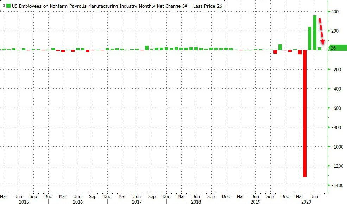Select the large red bar near -1300
Screen dimensions: 347x204
(x=305, y=113)
